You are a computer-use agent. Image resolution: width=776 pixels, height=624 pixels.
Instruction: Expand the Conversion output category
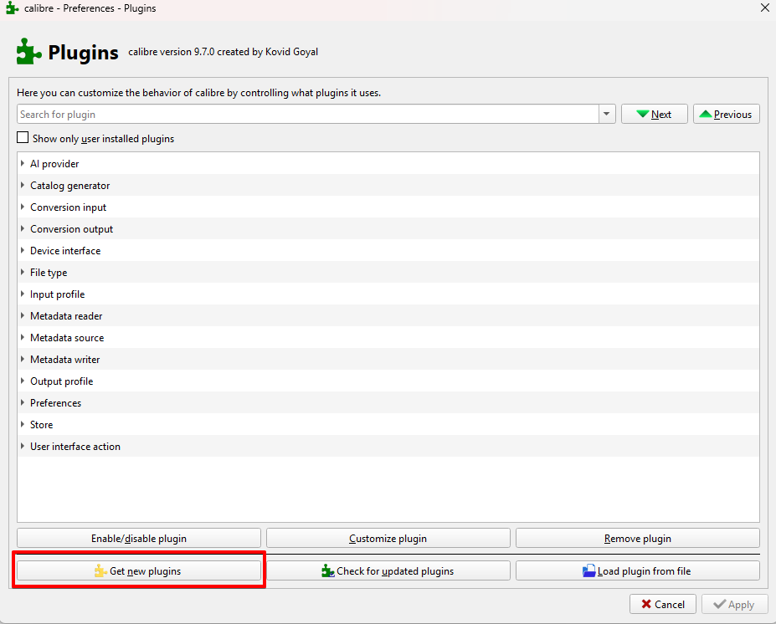point(23,228)
